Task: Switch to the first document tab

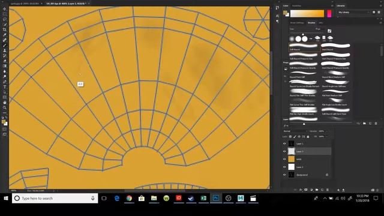Action: (x=25, y=4)
